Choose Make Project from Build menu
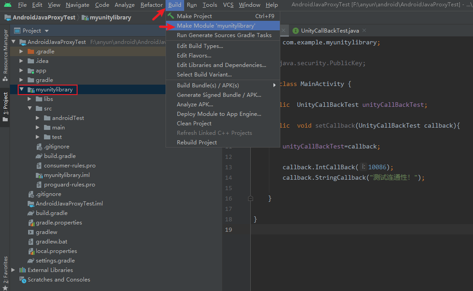The height and width of the screenshot is (291, 473). coord(223,16)
